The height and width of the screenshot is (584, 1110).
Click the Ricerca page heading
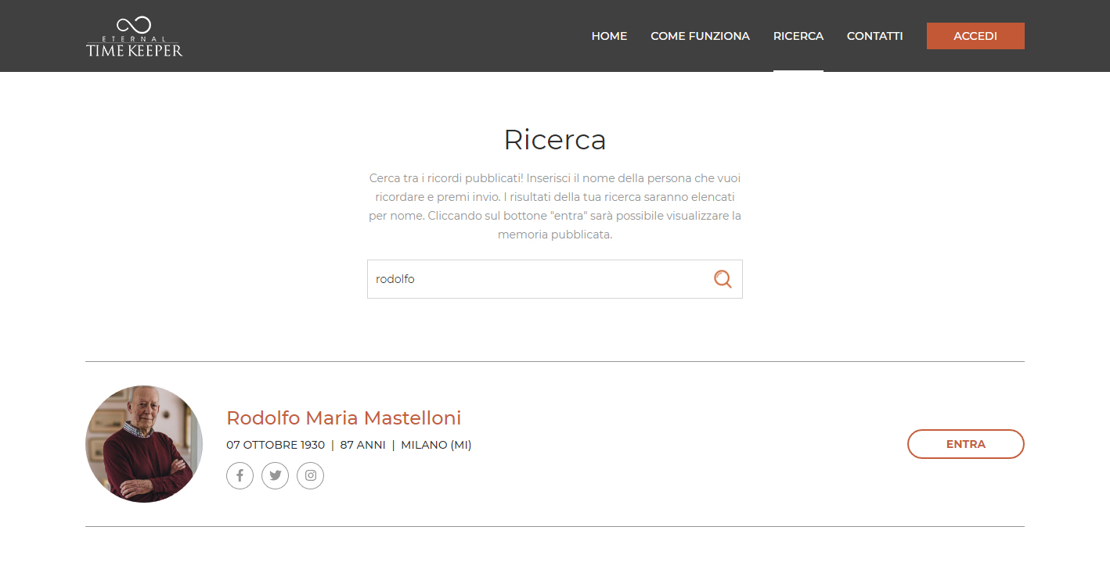pos(554,140)
